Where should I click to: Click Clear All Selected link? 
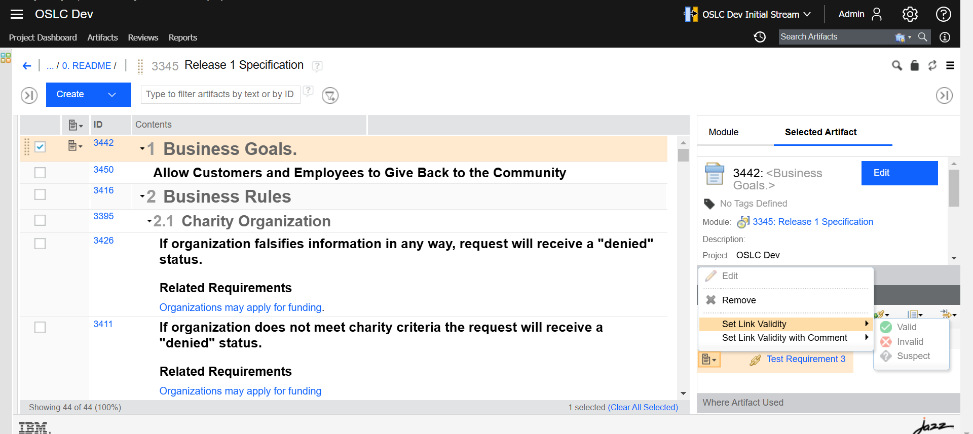tap(643, 407)
